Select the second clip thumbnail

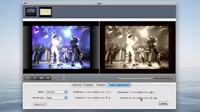[x=45, y=12]
